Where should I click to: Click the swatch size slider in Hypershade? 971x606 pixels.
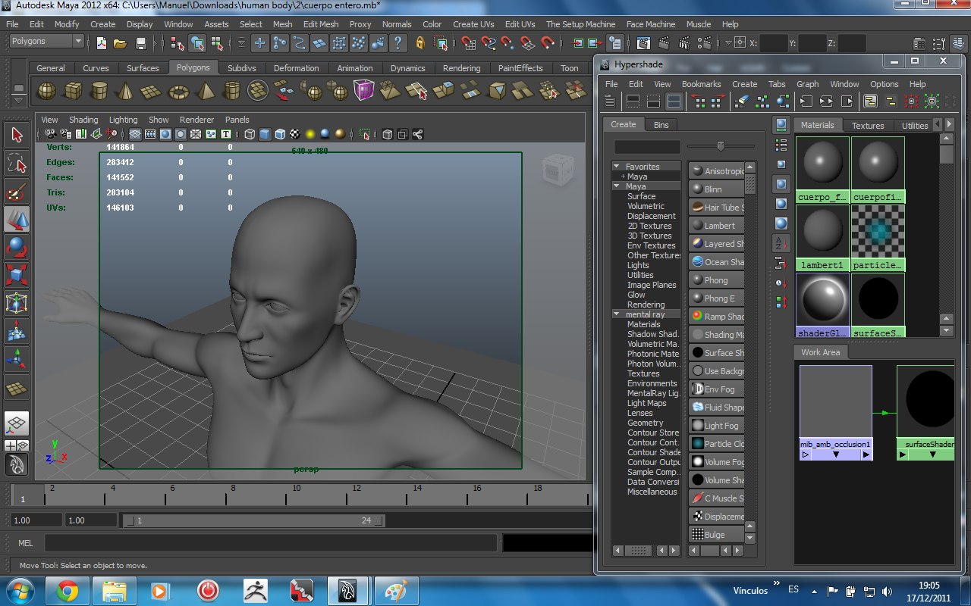(721, 145)
